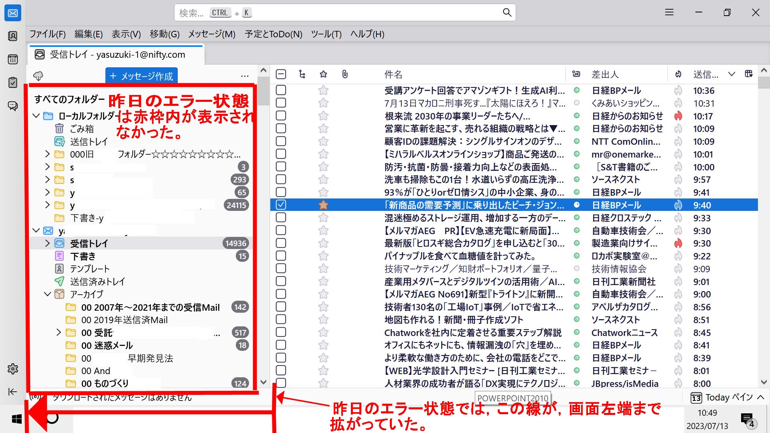Star the 10:36 日経BPメール message
Screen dimensions: 770x433
point(323,91)
